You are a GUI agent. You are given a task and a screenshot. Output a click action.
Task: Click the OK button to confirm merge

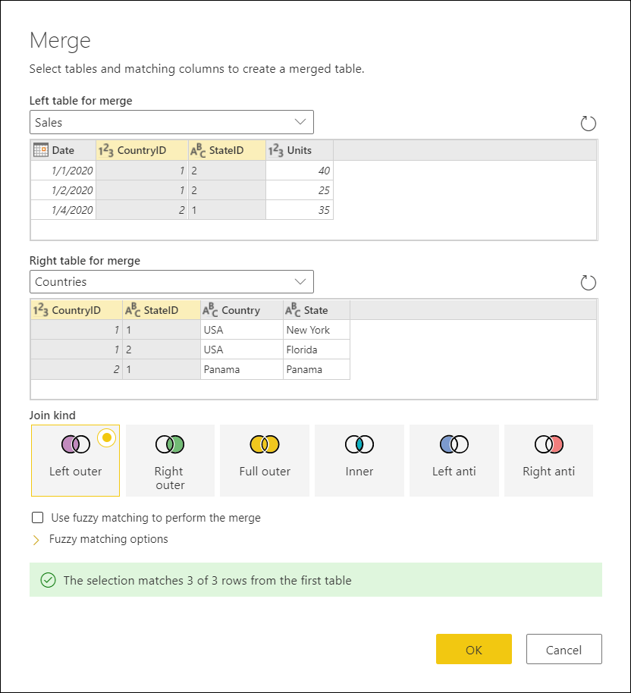point(473,649)
